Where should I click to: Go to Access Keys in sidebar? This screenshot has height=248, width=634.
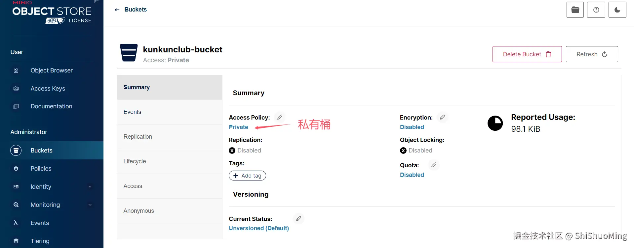(48, 89)
